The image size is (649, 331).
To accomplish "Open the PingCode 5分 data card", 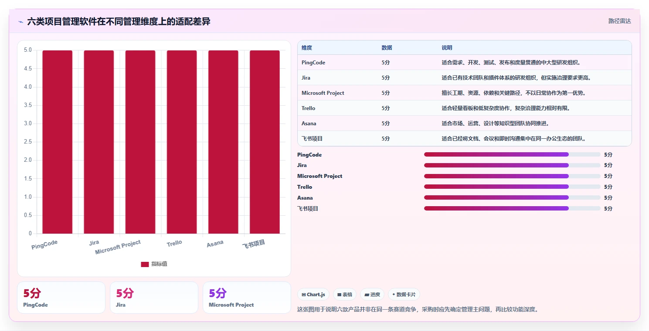I will tap(61, 298).
